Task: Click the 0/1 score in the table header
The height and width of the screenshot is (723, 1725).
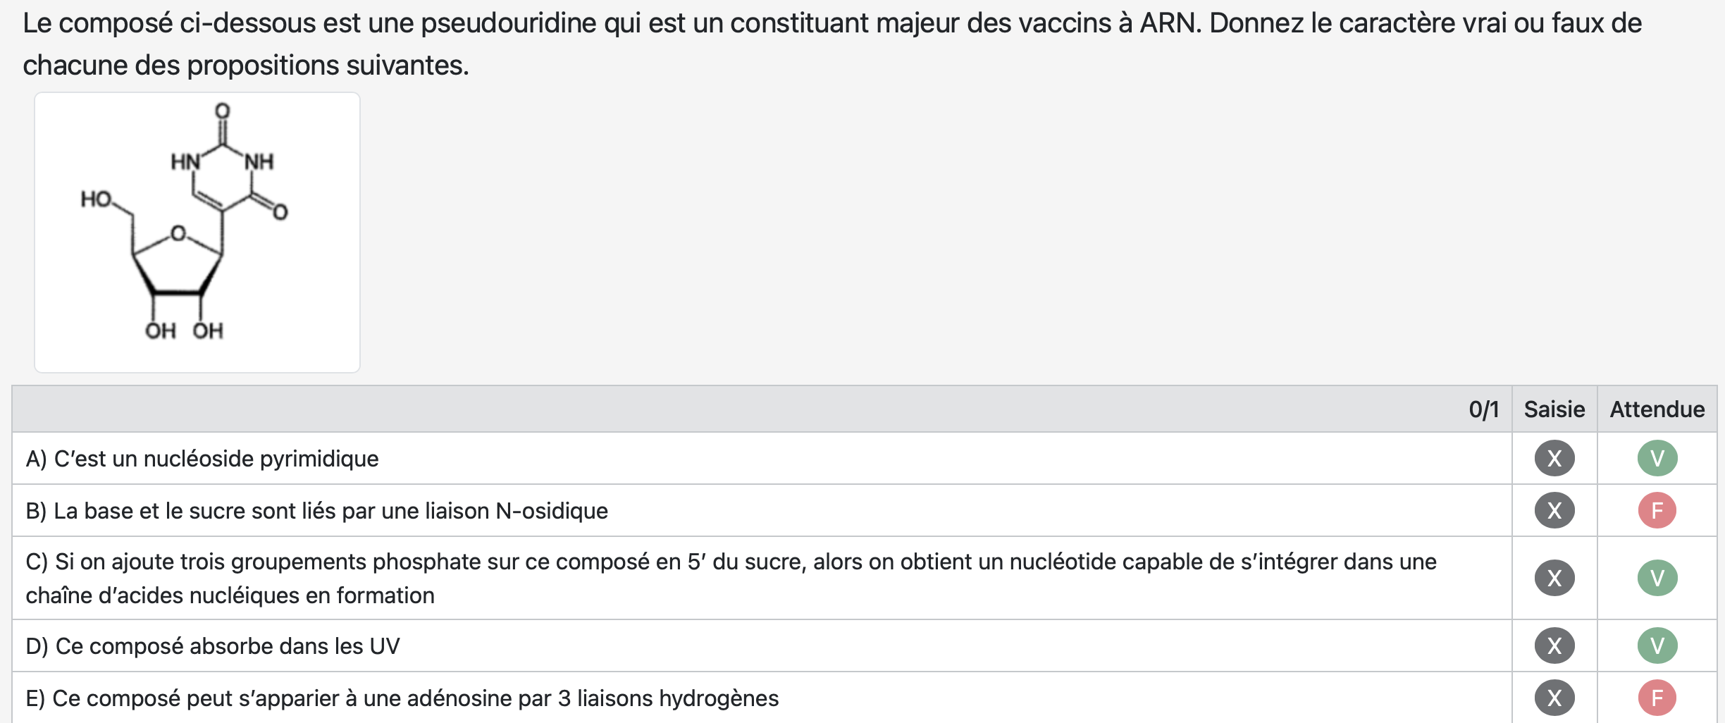Action: (1483, 409)
